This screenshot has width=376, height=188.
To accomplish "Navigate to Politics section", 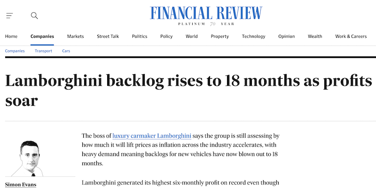I will [140, 37].
